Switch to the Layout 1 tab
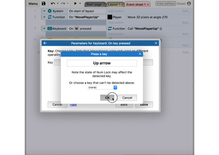Image resolution: width=219 pixels, height=155 pixels. pyautogui.click(x=114, y=5)
